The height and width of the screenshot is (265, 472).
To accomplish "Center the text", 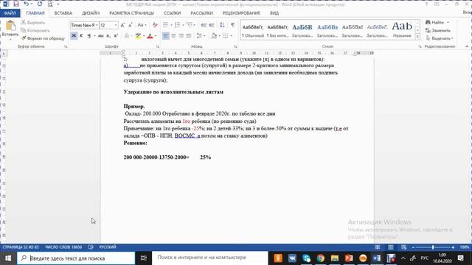I will point(173,36).
